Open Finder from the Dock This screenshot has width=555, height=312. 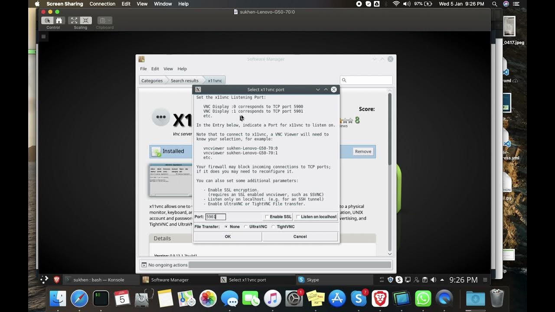(58, 298)
